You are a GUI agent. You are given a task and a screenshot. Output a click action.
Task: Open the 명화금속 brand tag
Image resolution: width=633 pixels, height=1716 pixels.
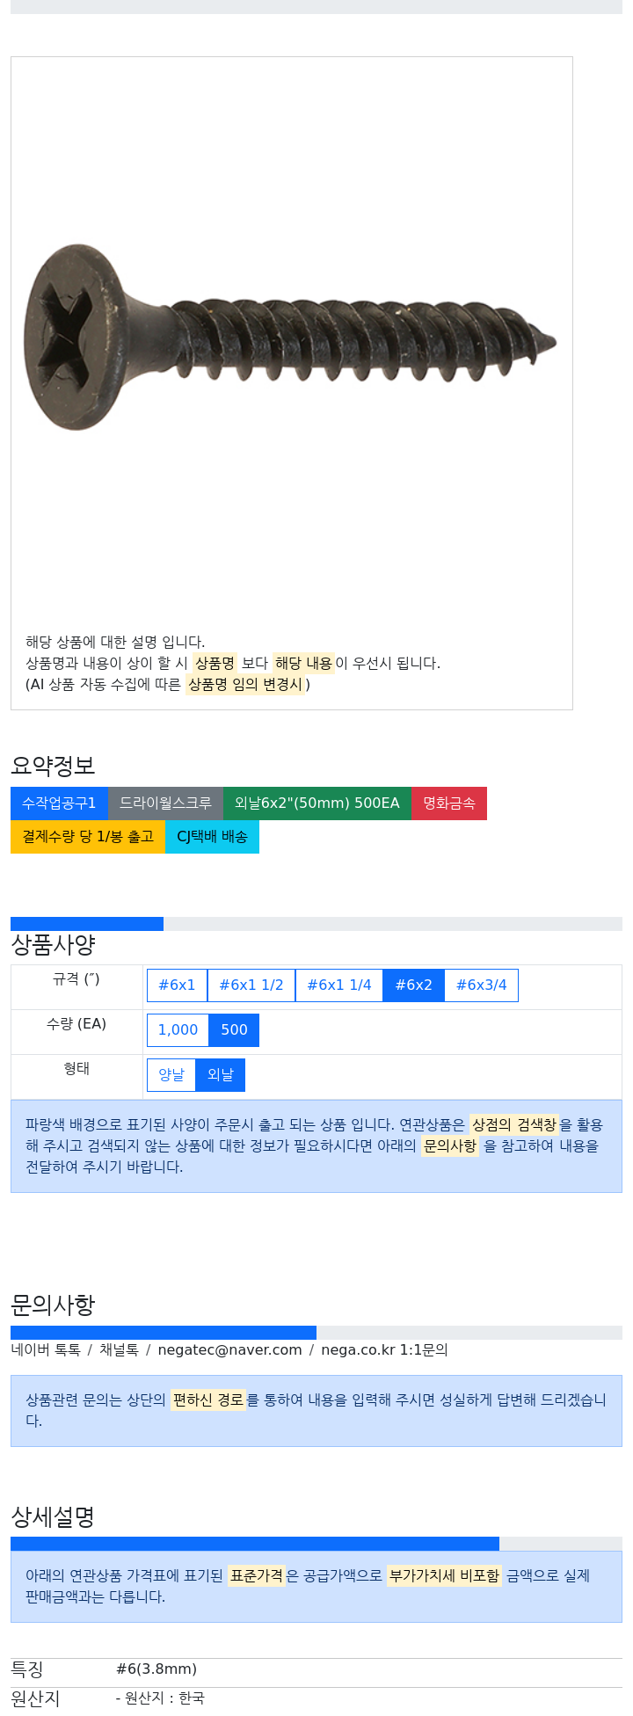[449, 803]
